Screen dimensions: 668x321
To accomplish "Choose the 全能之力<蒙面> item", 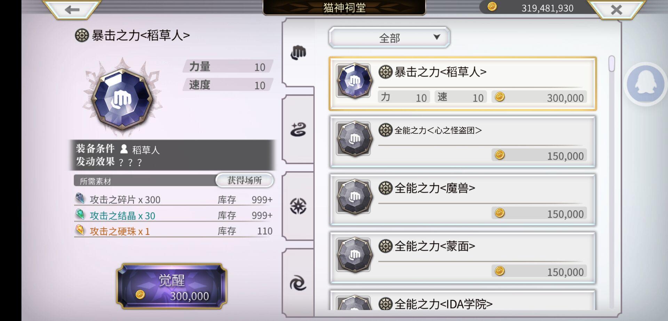I will click(463, 258).
